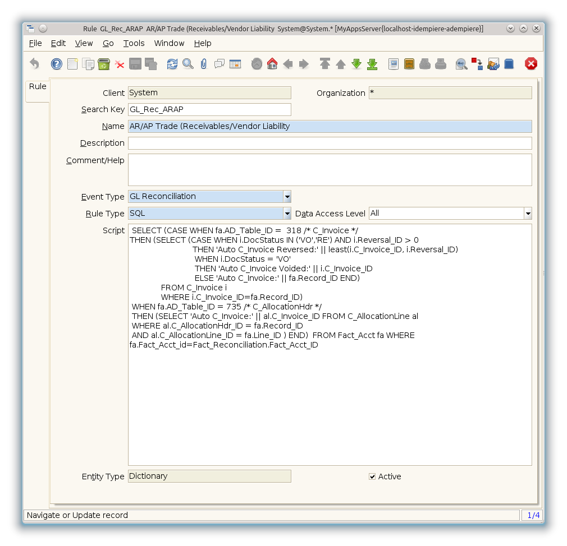The height and width of the screenshot is (546, 567).
Task: Open the Window menu
Action: pos(169,43)
